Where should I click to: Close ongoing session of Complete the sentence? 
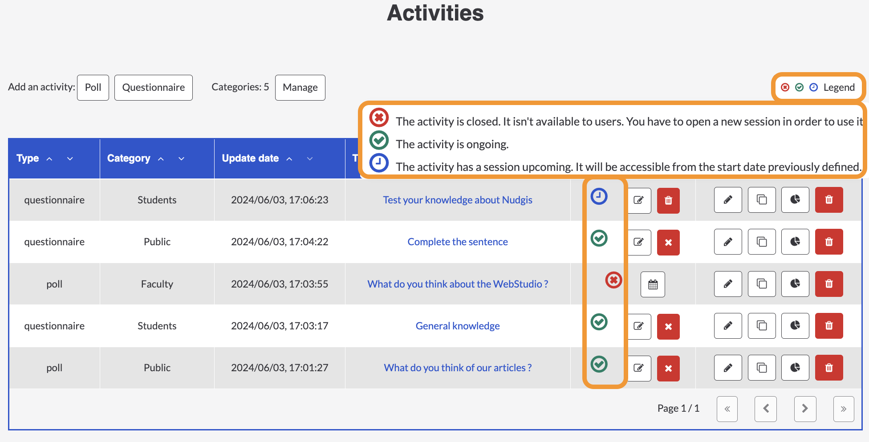click(668, 243)
